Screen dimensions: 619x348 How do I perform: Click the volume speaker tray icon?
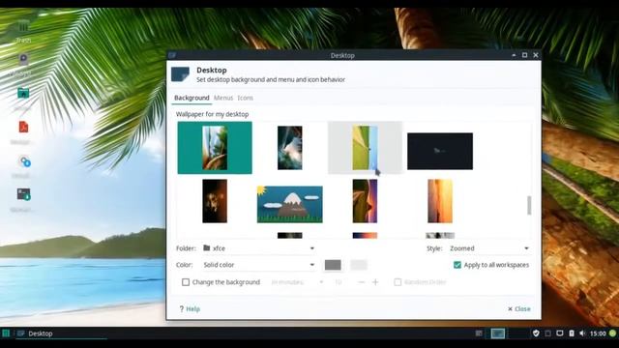point(582,333)
